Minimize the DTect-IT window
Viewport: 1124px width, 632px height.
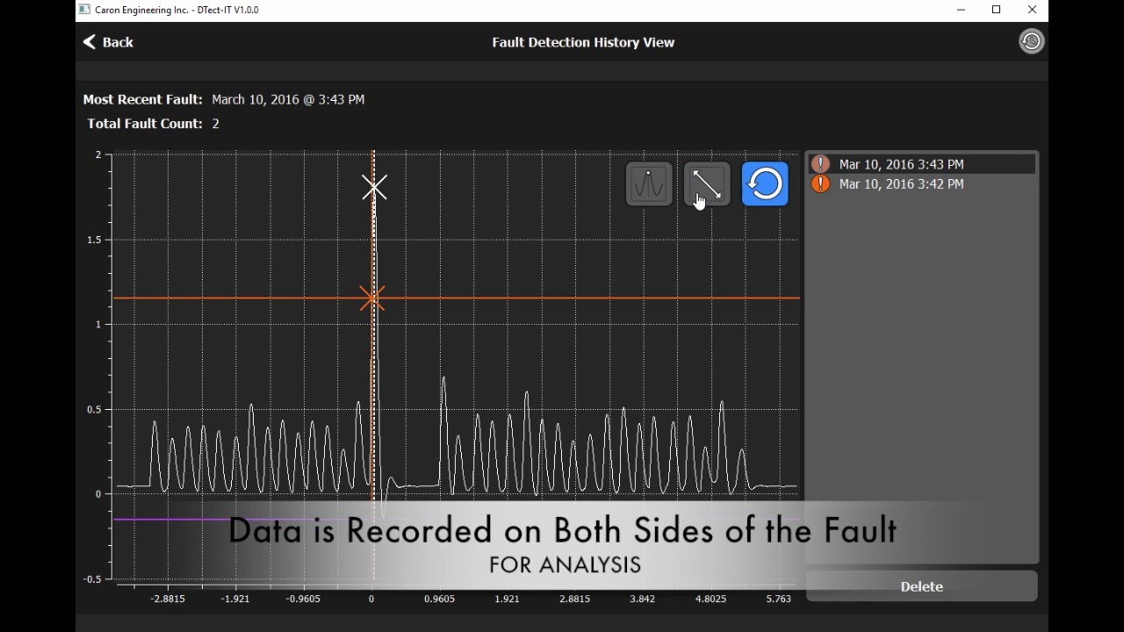tap(960, 10)
